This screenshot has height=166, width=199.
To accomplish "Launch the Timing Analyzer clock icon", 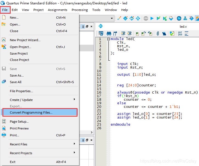I will [179, 18].
